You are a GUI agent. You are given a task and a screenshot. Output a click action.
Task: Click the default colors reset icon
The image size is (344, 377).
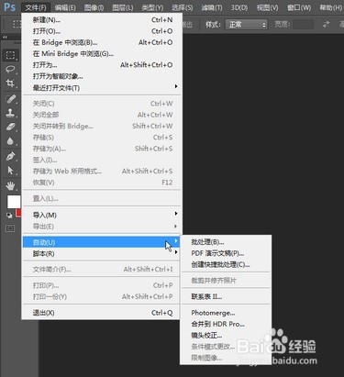[x=9, y=216]
